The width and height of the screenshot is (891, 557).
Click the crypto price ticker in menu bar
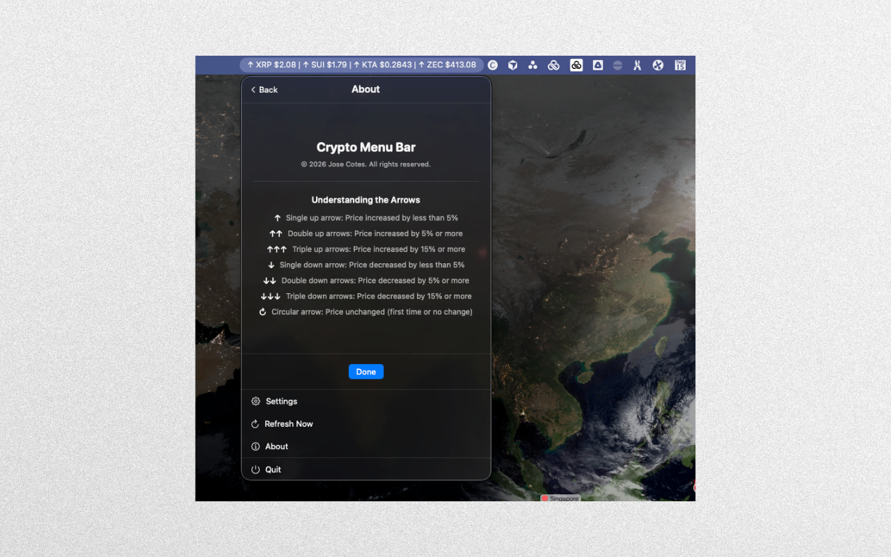click(x=361, y=65)
